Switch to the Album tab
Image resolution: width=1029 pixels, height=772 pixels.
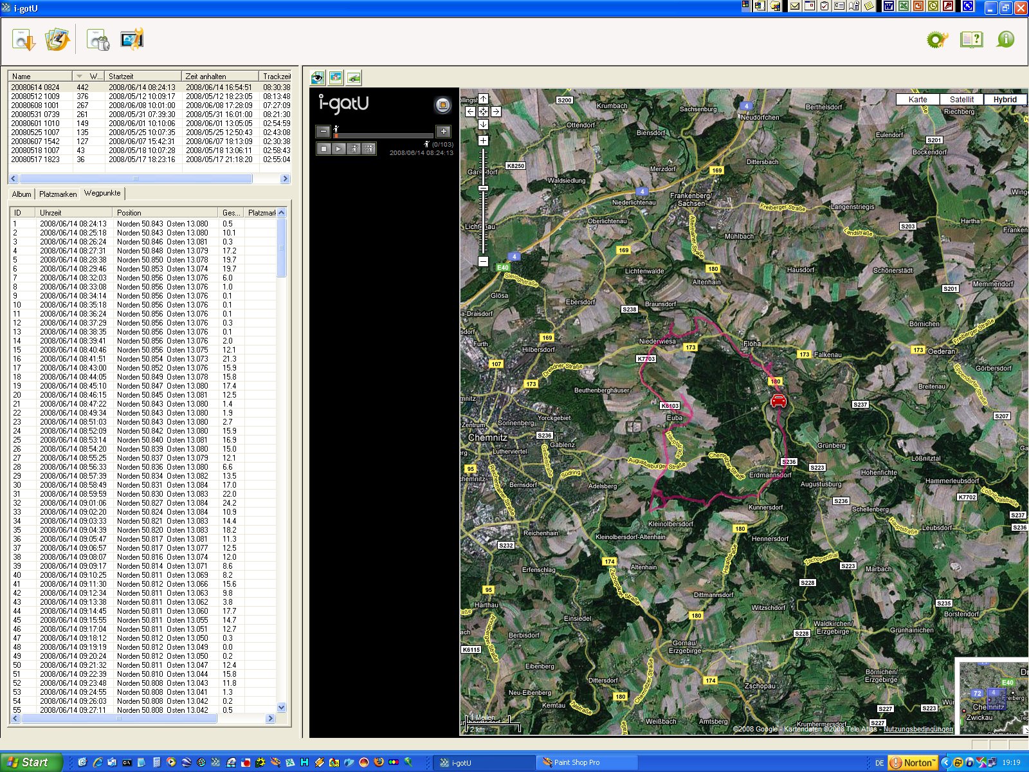tap(21, 194)
